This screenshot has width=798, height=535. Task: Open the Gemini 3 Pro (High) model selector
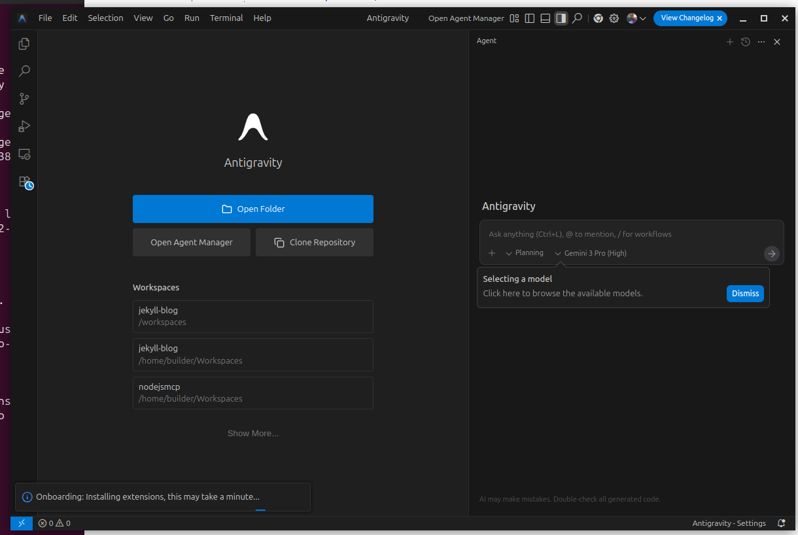point(591,253)
